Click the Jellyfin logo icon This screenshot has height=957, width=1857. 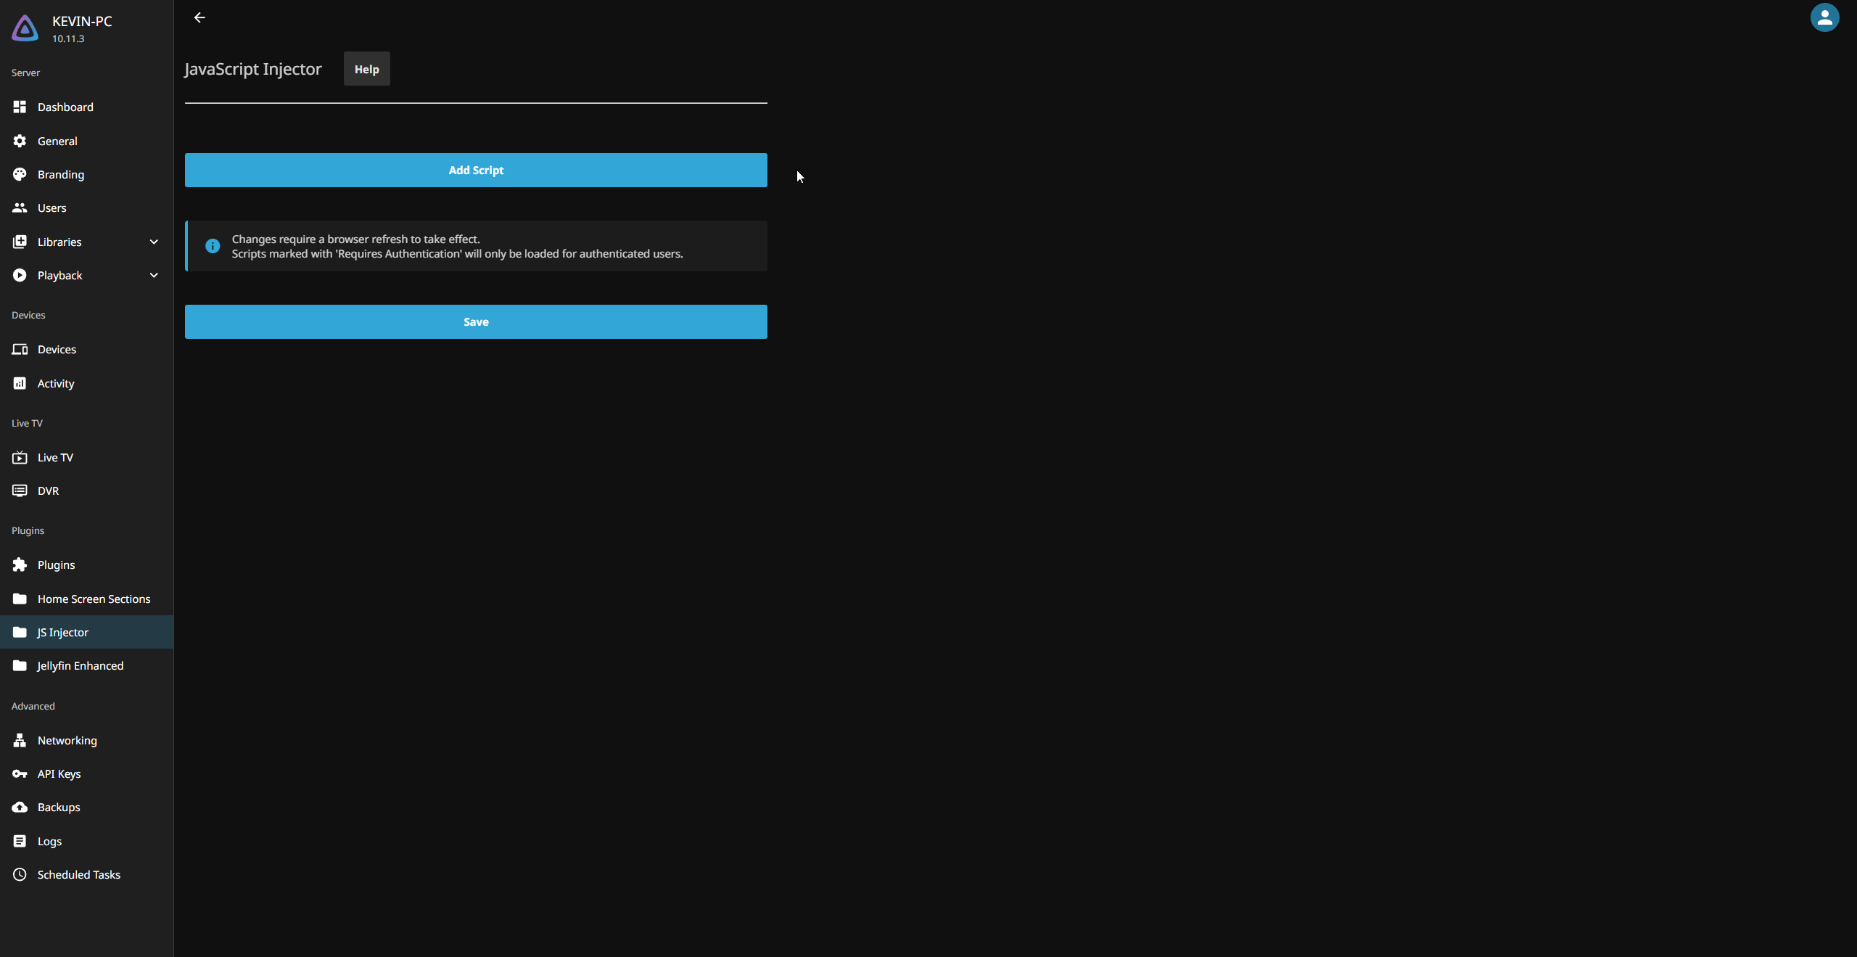[25, 29]
